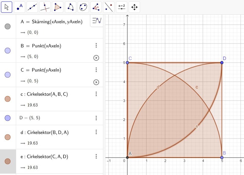The width and height of the screenshot is (244, 175).
Task: Select the Perpendicular Line tool
Action: click(x=45, y=7)
